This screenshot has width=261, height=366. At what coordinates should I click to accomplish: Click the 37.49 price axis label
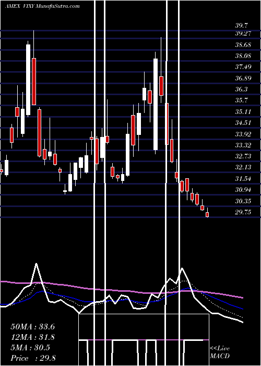click(243, 67)
